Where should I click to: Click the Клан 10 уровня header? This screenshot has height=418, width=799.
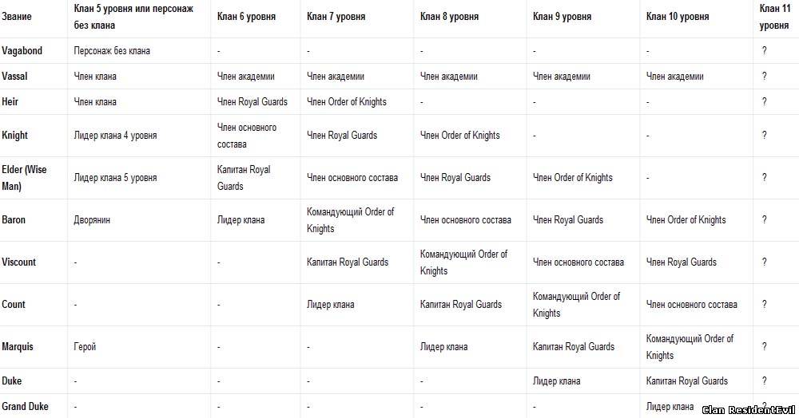point(678,16)
